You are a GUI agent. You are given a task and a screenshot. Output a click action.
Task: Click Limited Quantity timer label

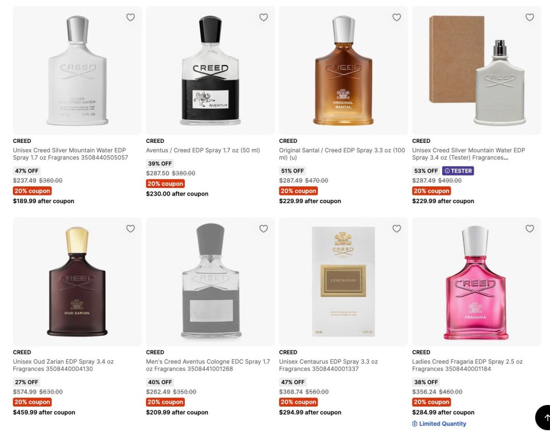pos(439,424)
